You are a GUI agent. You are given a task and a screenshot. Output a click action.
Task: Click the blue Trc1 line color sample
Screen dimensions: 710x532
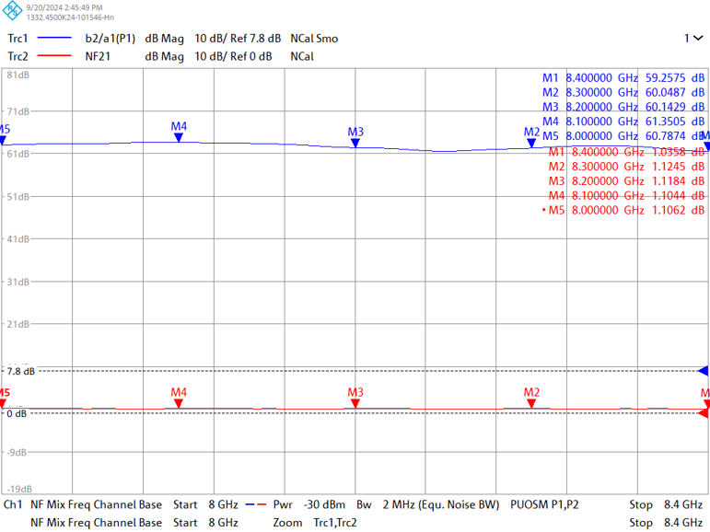[x=53, y=39]
